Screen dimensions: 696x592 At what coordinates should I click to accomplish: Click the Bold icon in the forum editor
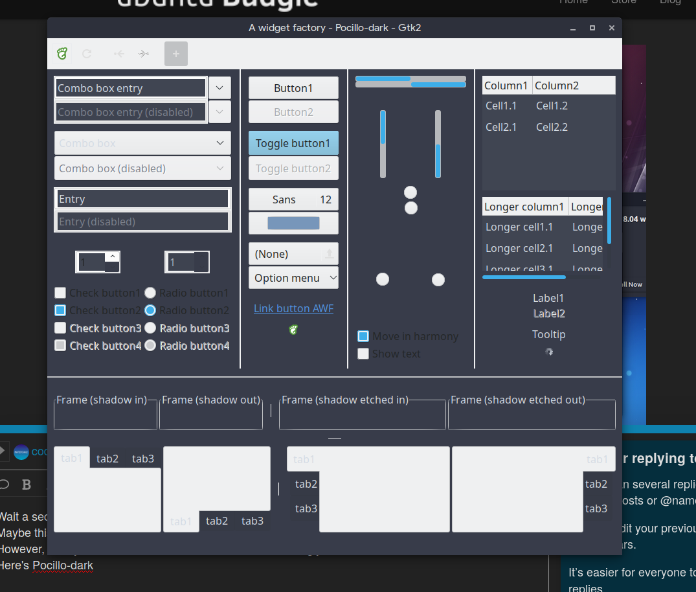tap(27, 484)
